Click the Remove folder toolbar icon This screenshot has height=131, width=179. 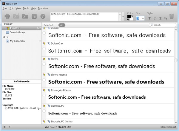pos(25,16)
